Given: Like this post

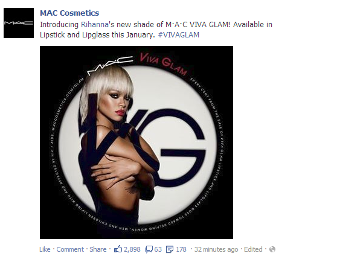Looking at the screenshot, I should click(x=45, y=249).
